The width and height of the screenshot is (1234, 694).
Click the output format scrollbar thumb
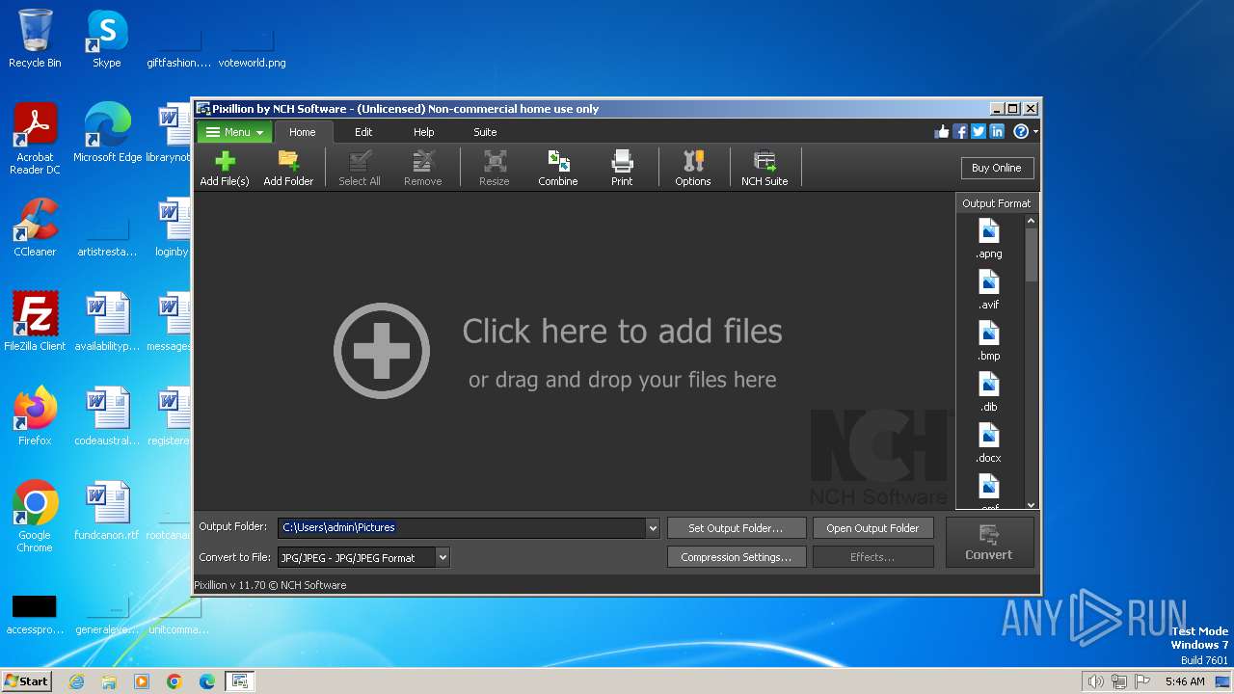click(x=1031, y=255)
